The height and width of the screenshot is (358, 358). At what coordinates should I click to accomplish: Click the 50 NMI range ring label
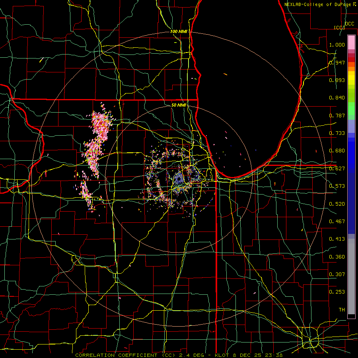179,105
